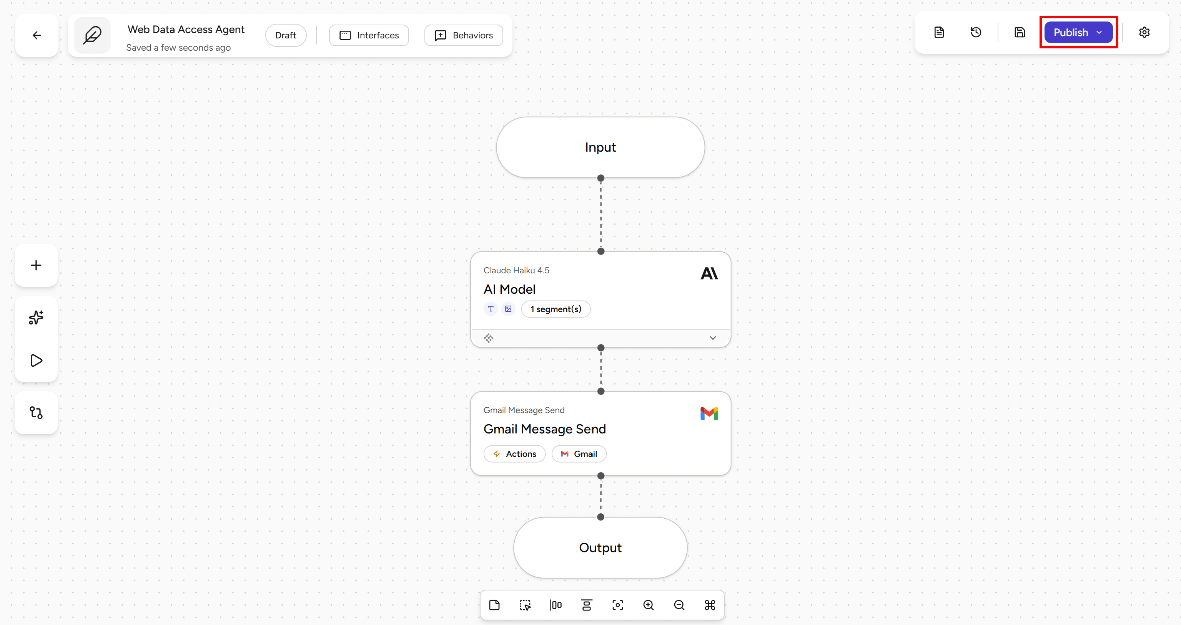
Task: Open the AI sparkle assistant icon
Action: click(36, 317)
